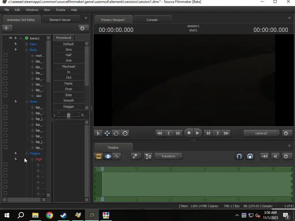
Task: Apply the Smooth procedural preset
Action: [69, 100]
